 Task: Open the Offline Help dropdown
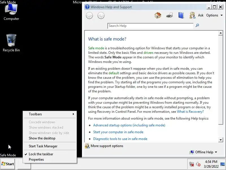click(x=203, y=152)
